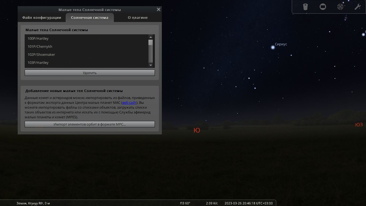Click the list scrollbar down arrow

click(151, 65)
